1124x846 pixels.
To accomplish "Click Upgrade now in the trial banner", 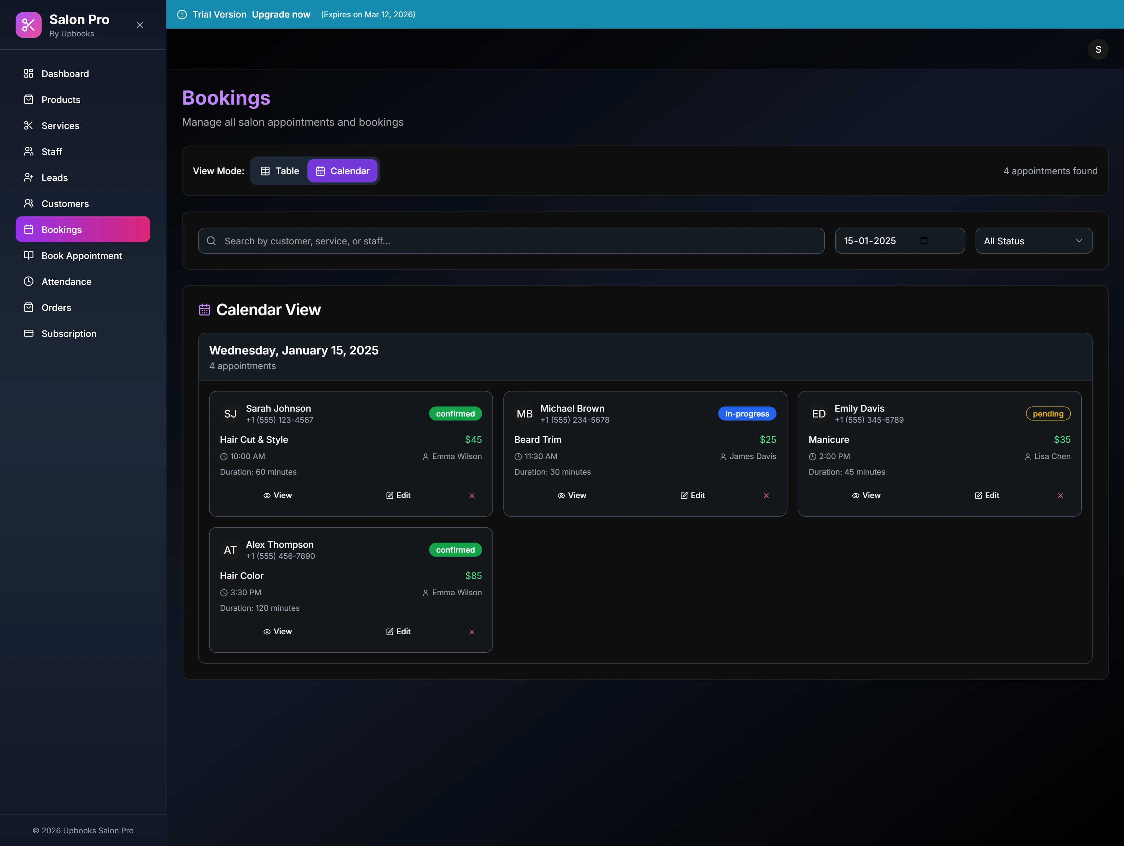I will pyautogui.click(x=281, y=14).
